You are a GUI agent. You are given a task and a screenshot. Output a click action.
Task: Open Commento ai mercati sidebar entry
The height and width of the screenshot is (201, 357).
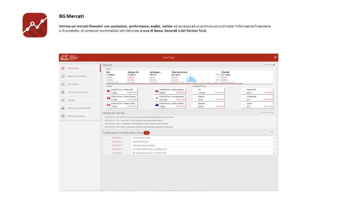click(x=79, y=92)
